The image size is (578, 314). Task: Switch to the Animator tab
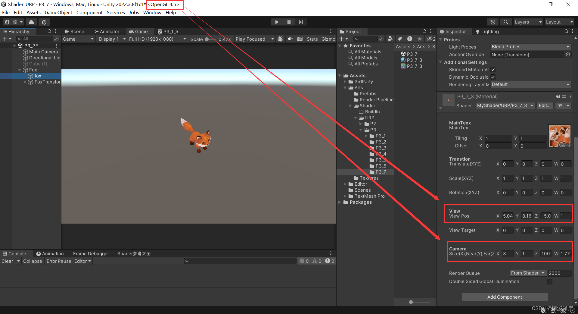(107, 31)
